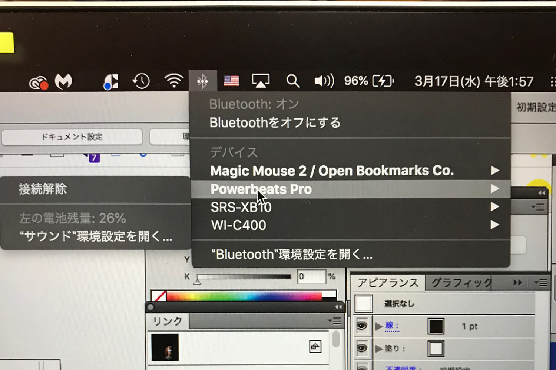Open the Time Machine menu bar icon

(141, 81)
